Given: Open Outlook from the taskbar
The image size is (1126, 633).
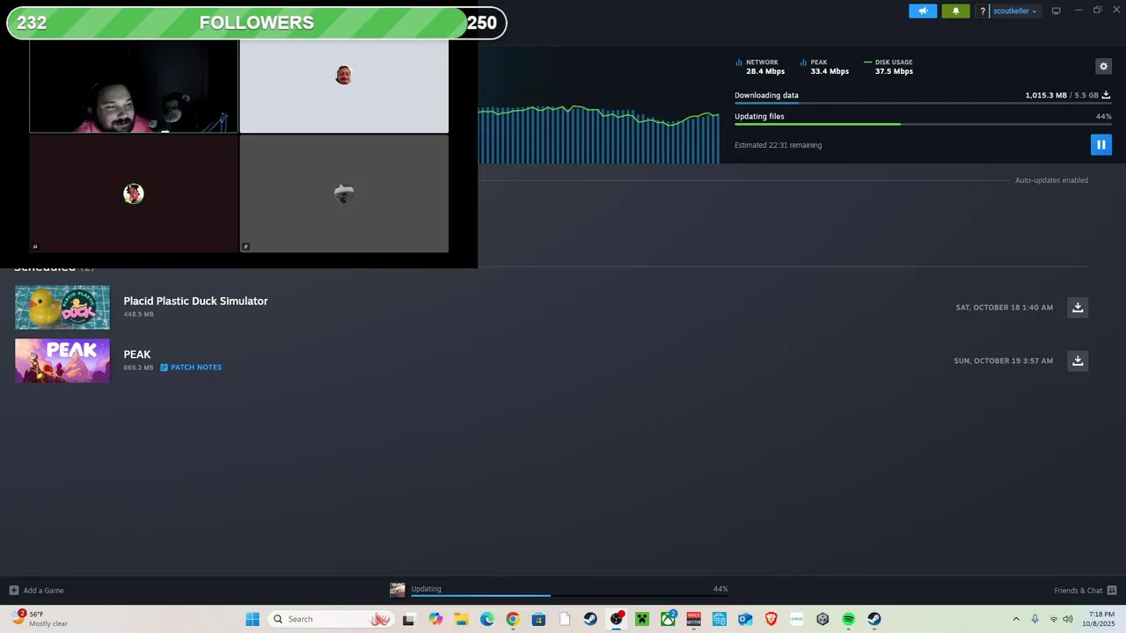Looking at the screenshot, I should [x=745, y=619].
